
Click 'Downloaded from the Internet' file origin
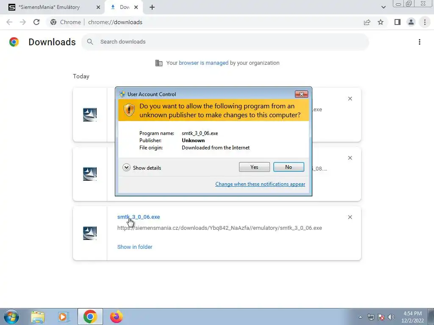coord(216,148)
